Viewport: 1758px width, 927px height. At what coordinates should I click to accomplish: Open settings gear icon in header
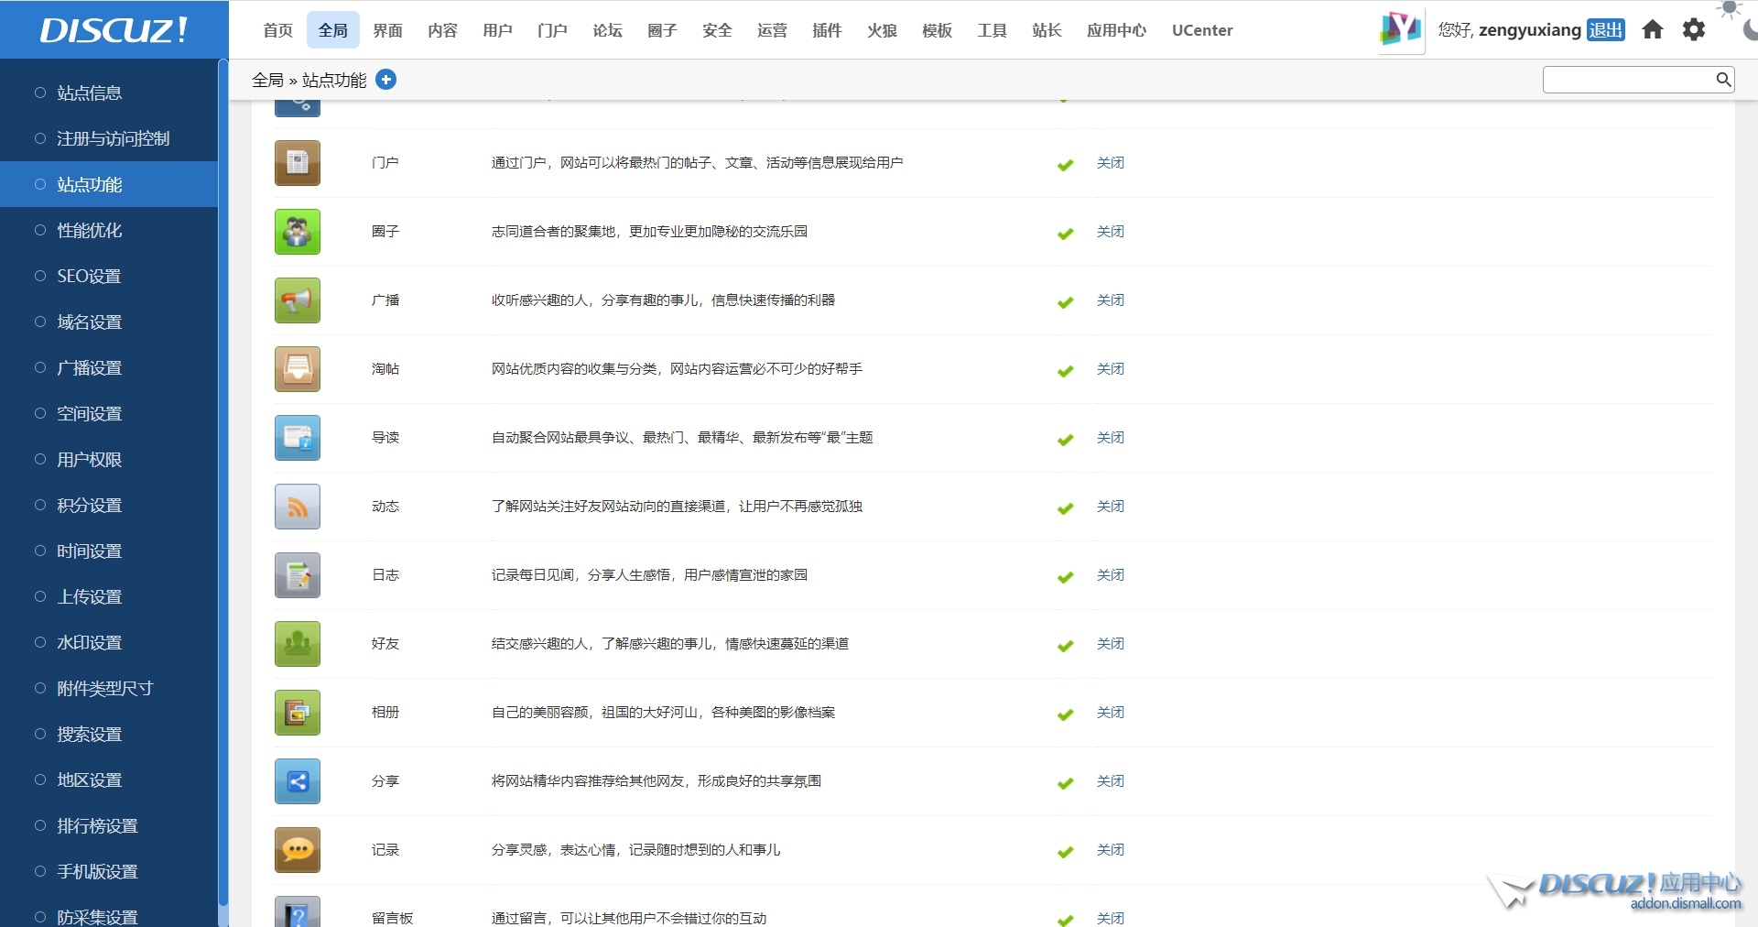pos(1694,30)
